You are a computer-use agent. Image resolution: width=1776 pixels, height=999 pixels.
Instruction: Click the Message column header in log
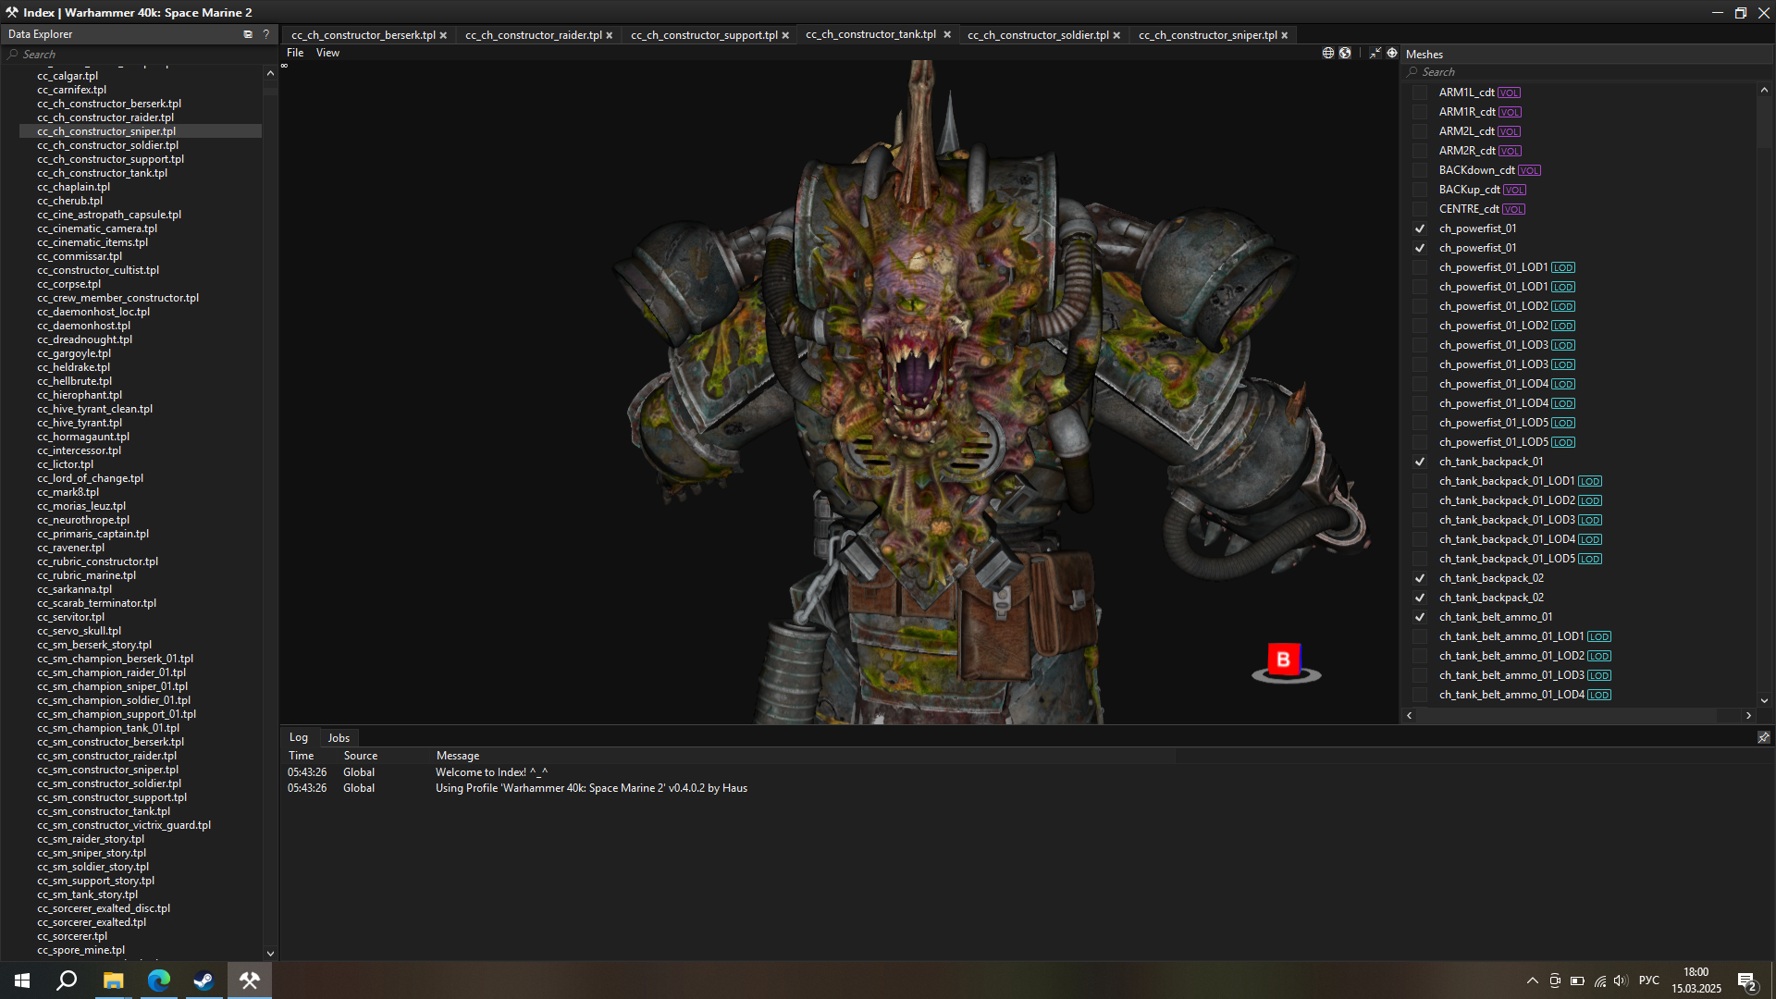click(x=458, y=756)
